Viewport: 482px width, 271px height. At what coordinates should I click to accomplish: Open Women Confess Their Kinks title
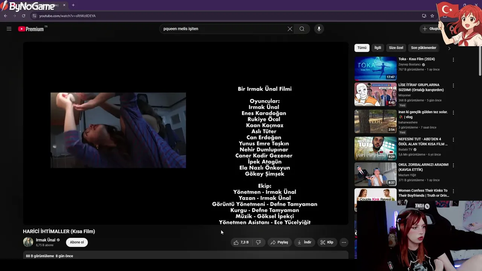[424, 193]
